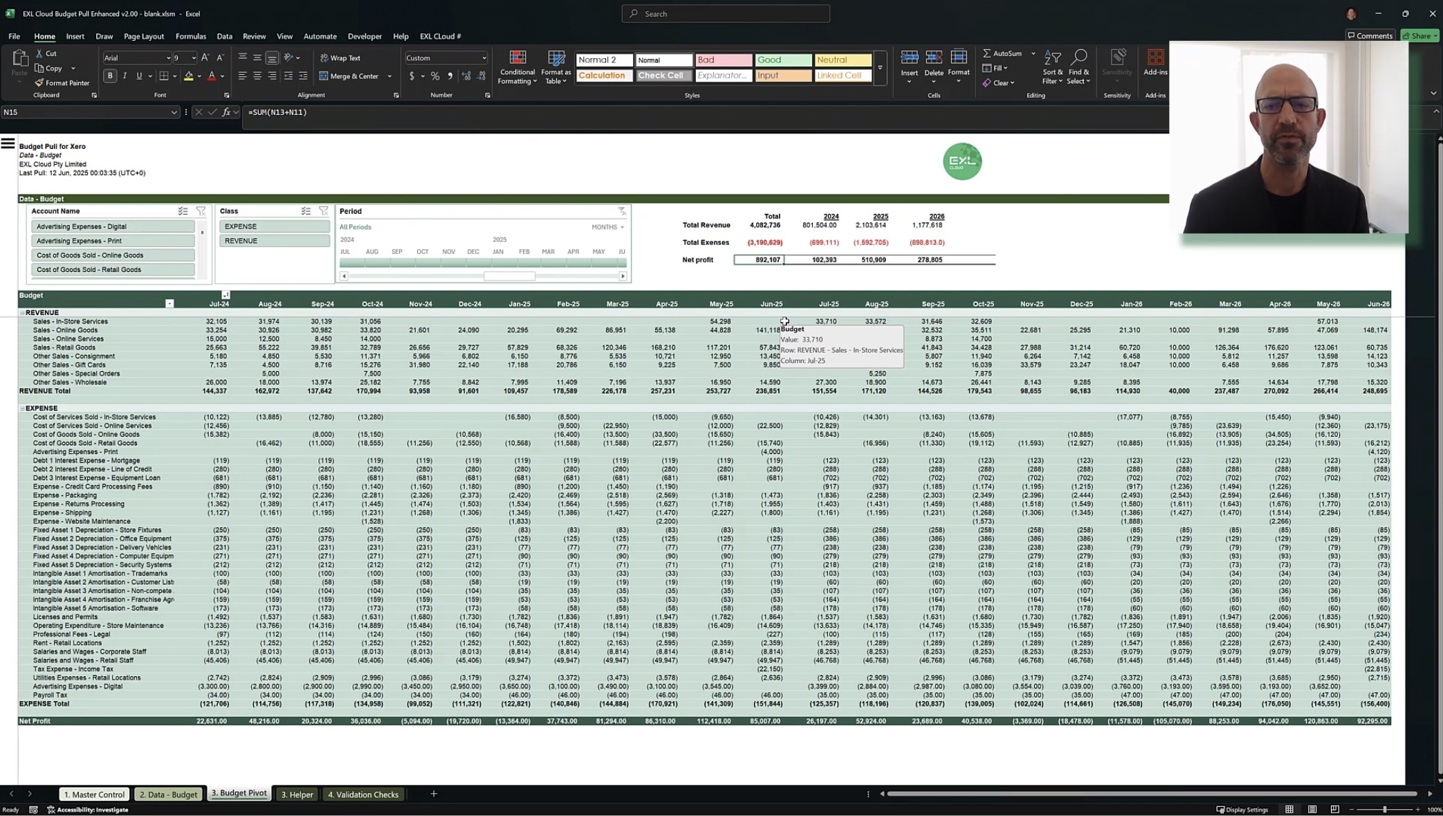Toggle the REVENUE item in Class slicer
1443x816 pixels.
click(x=275, y=241)
